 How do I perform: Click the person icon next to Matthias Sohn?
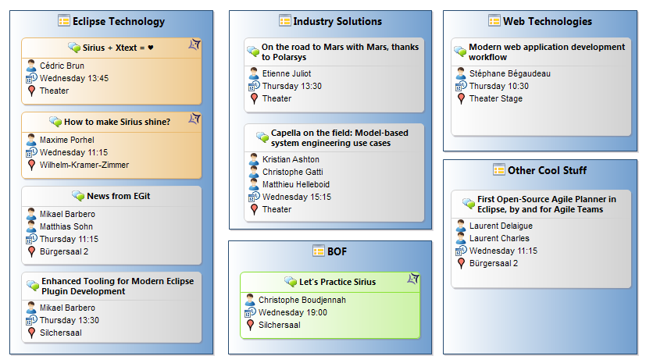[31, 226]
